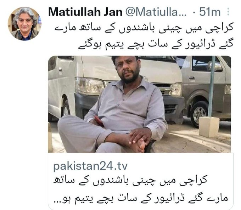Click the second line of Urdu tweet text
This screenshot has height=210, width=241.
(156, 44)
